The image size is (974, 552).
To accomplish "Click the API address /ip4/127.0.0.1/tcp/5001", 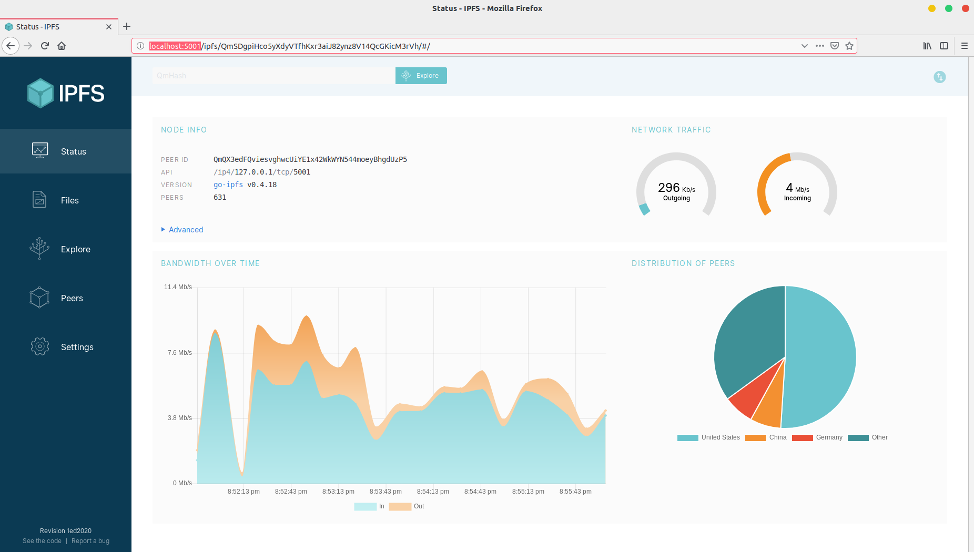I will tap(262, 172).
